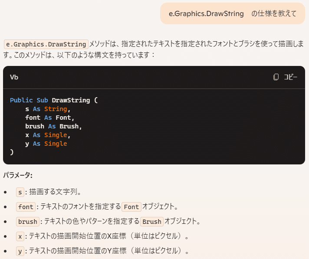The image size is (309, 259).
Task: Click text テキストの描画開始位置のX座標
Action: coord(78,236)
